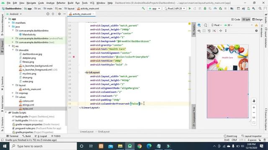Toggle the Attributes side panel tab
Image resolution: width=268 pixels, height=150 pixels.
(x=261, y=30)
